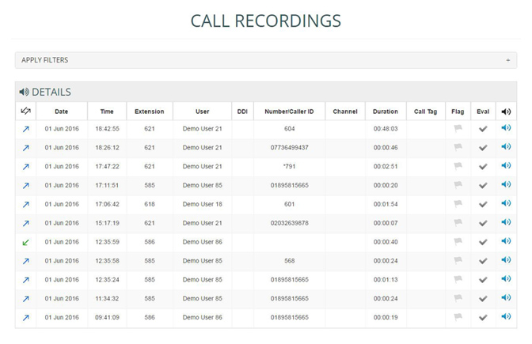
Task: Flag the 17:11:51 call
Action: 458,185
